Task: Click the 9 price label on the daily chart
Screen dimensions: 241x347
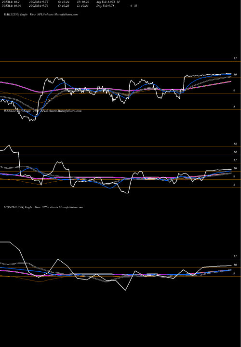Action: (234, 91)
